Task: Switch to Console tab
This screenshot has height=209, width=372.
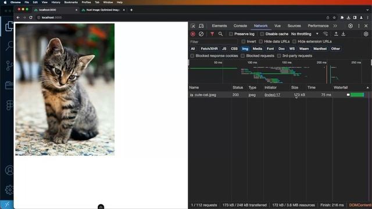Action: point(240,26)
